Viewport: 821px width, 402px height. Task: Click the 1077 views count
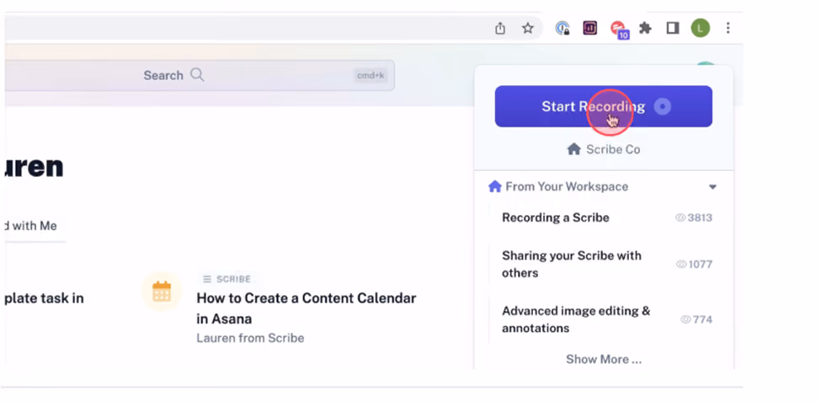click(695, 264)
